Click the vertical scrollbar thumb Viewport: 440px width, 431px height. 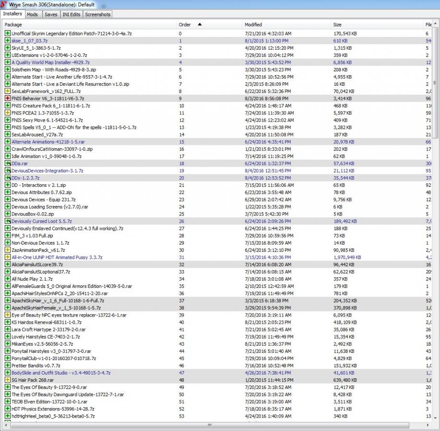tap(435, 83)
